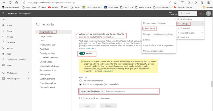Open browser home page icon
Image resolution: width=213 pixels, height=111 pixels.
click(17, 2)
